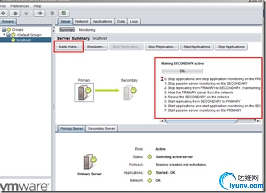Click the Shutdown button
266x193 pixels.
click(x=96, y=46)
